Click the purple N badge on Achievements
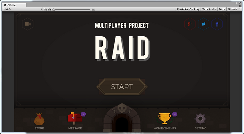Viewport: 244px width, 134px height. (x=175, y=114)
